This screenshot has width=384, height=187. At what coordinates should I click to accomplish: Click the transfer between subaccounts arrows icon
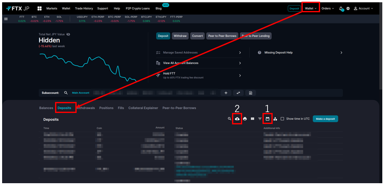[x=238, y=93]
